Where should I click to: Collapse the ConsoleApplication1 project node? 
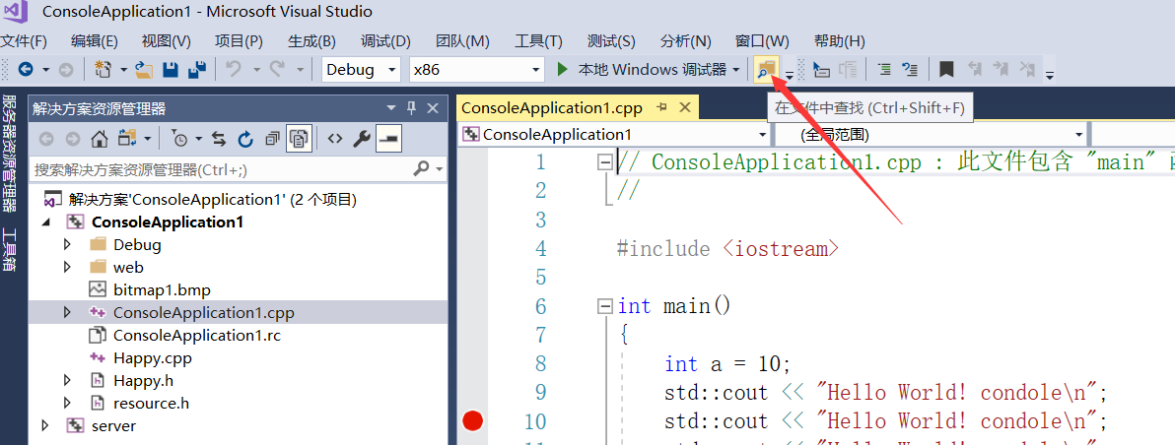click(46, 222)
